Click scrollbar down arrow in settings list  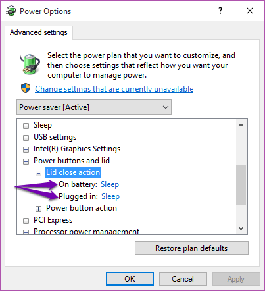[x=241, y=228]
